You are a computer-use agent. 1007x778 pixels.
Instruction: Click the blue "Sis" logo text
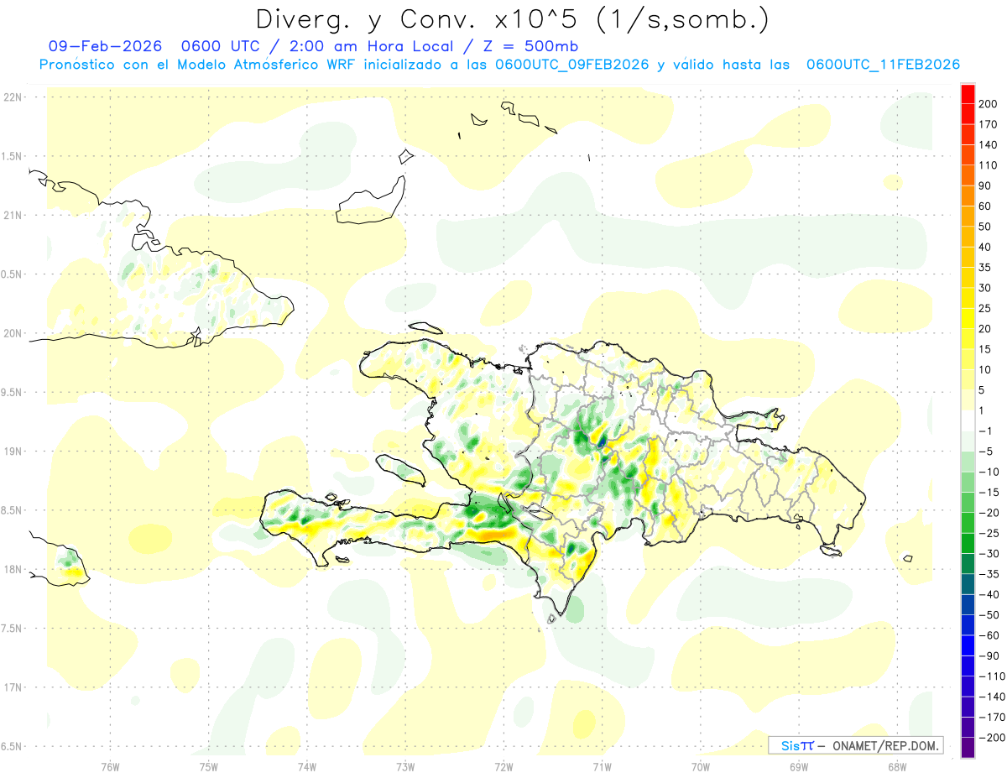790,745
